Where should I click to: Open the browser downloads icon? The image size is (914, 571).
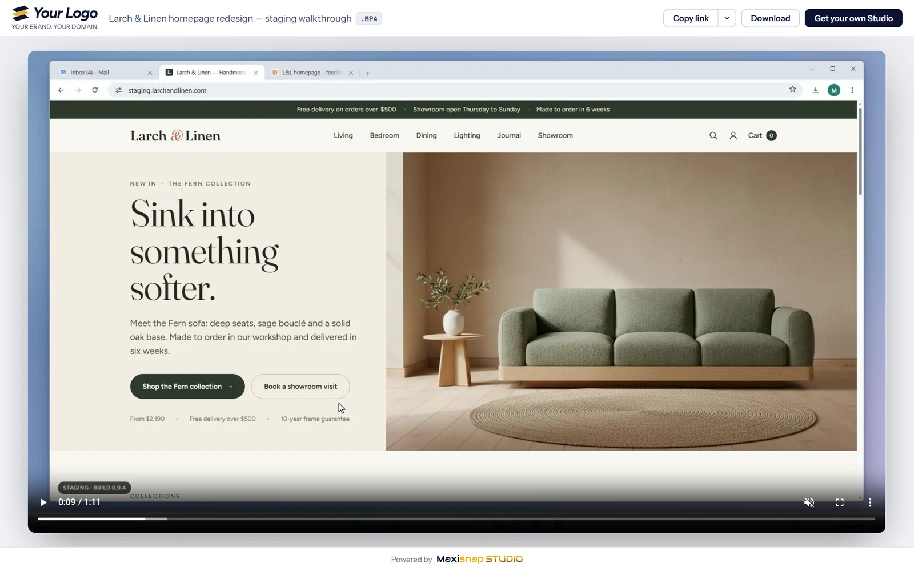[816, 90]
